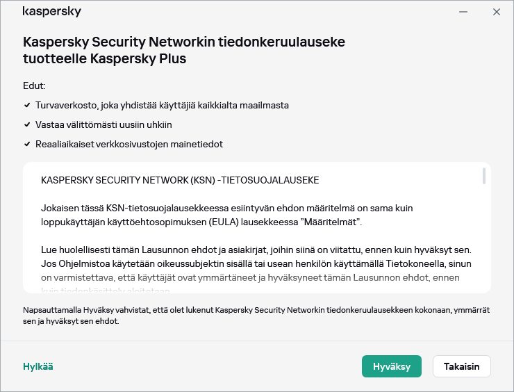Click the statement text scrollbar thumb

coord(483,176)
